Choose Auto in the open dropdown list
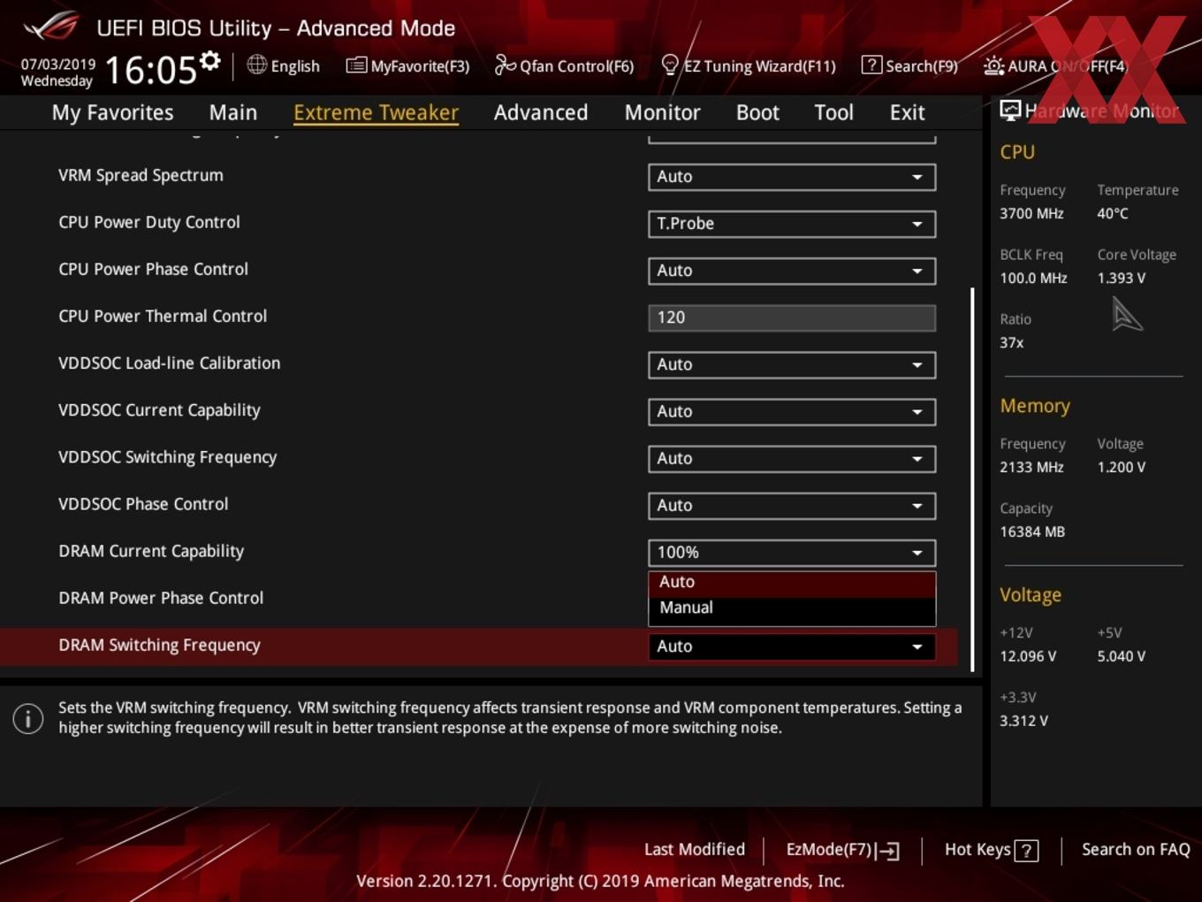The image size is (1202, 902). click(792, 582)
